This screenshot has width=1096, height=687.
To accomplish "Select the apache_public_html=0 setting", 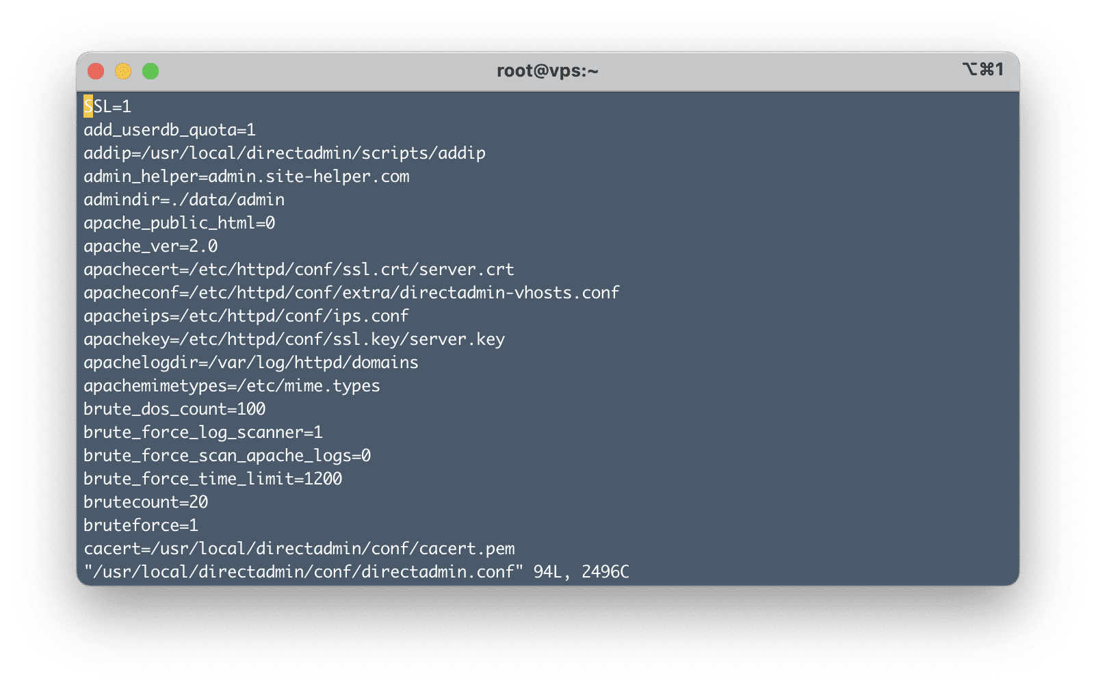I will pos(179,223).
